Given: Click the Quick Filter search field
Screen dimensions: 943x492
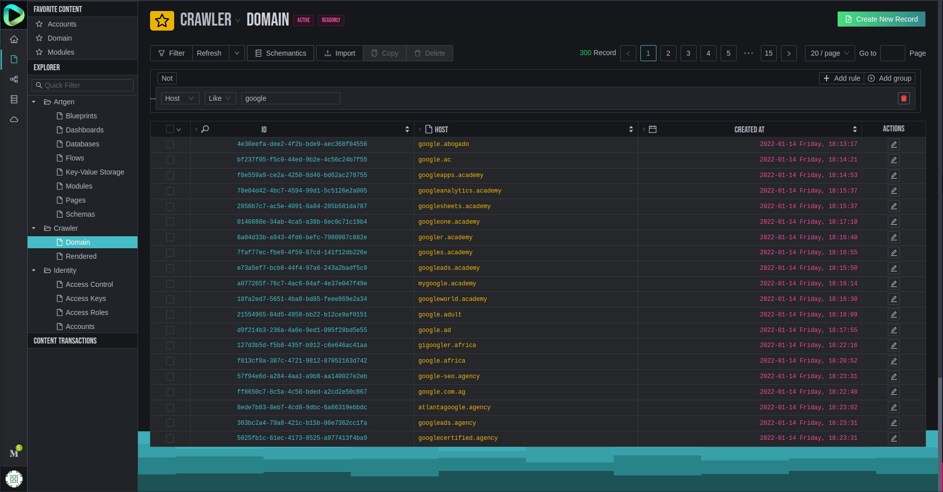Looking at the screenshot, I should tap(83, 85).
